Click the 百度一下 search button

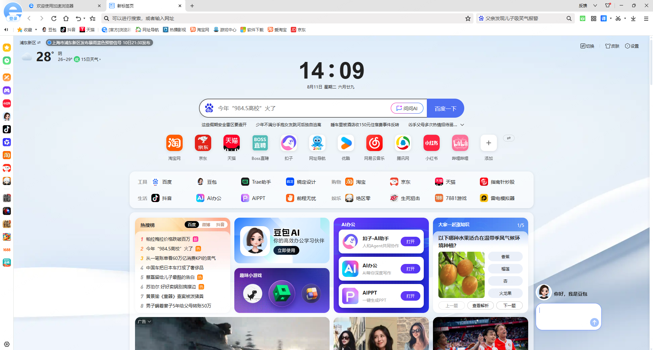click(x=445, y=109)
